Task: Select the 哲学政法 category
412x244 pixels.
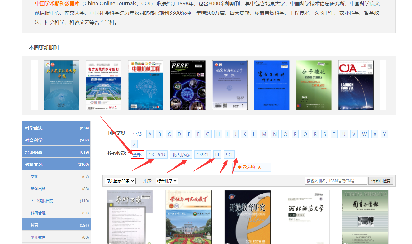Action: (56, 128)
